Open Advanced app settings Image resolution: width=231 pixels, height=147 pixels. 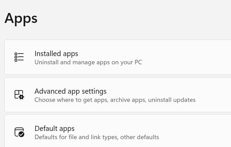70,91
